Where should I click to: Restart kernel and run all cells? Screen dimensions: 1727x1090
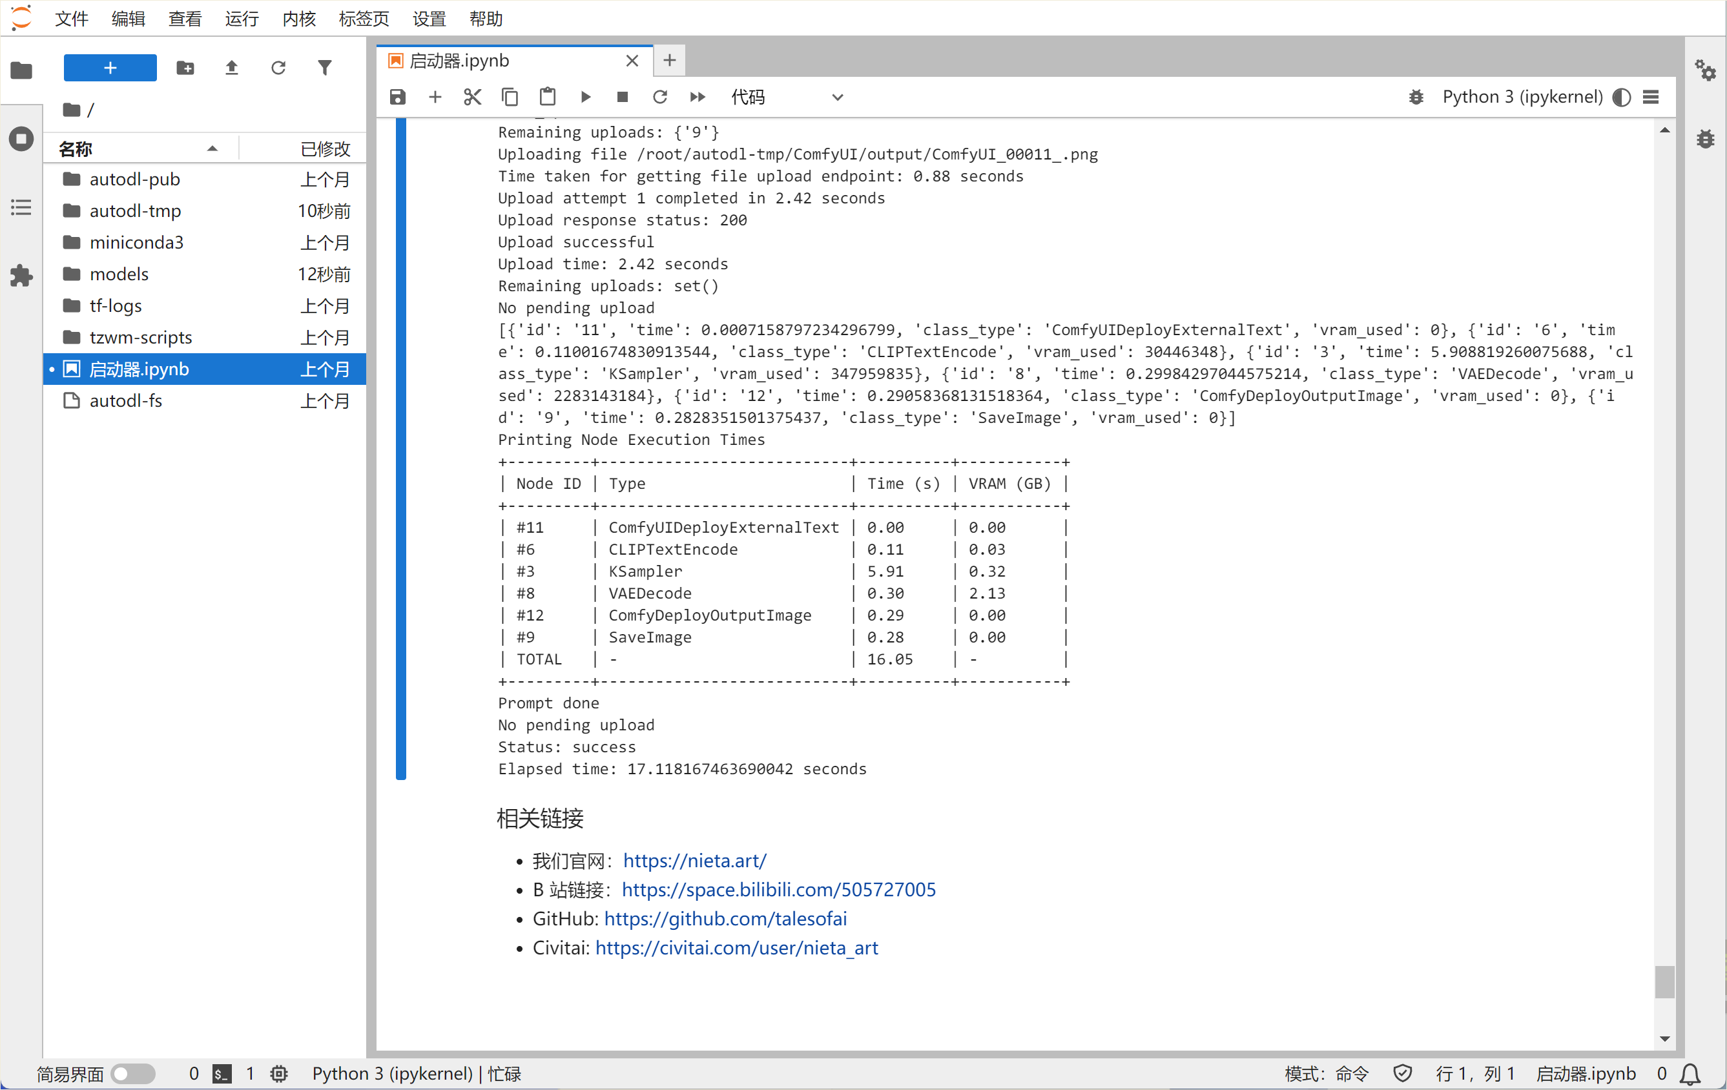(697, 97)
